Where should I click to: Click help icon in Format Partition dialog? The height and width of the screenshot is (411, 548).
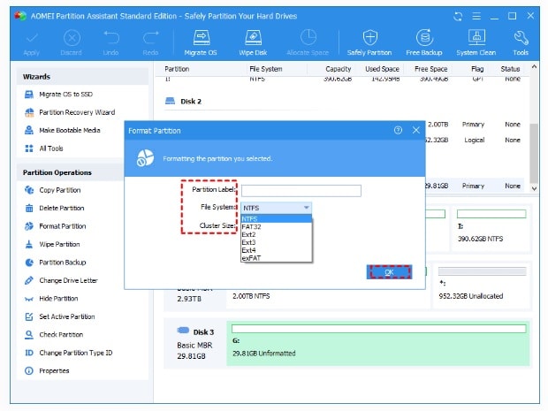click(x=398, y=130)
